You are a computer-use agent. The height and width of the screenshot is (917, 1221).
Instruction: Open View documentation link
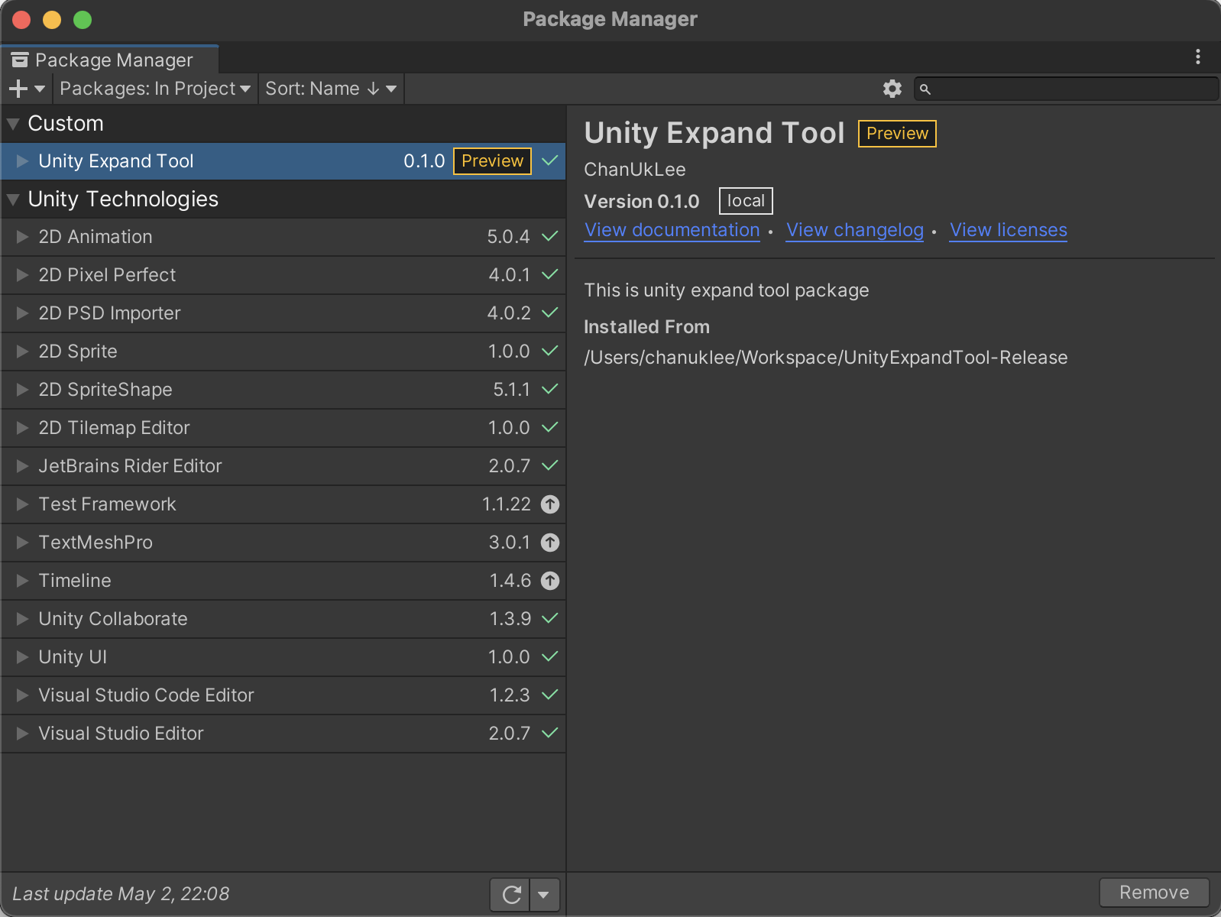click(672, 230)
